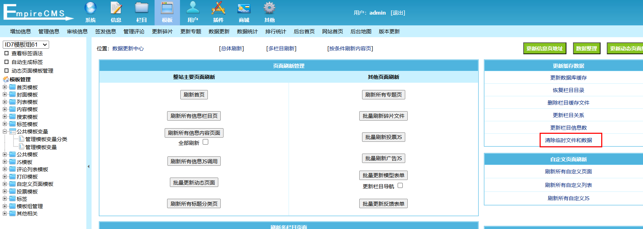Open the 用户 person icon
643x229 pixels.
click(193, 8)
